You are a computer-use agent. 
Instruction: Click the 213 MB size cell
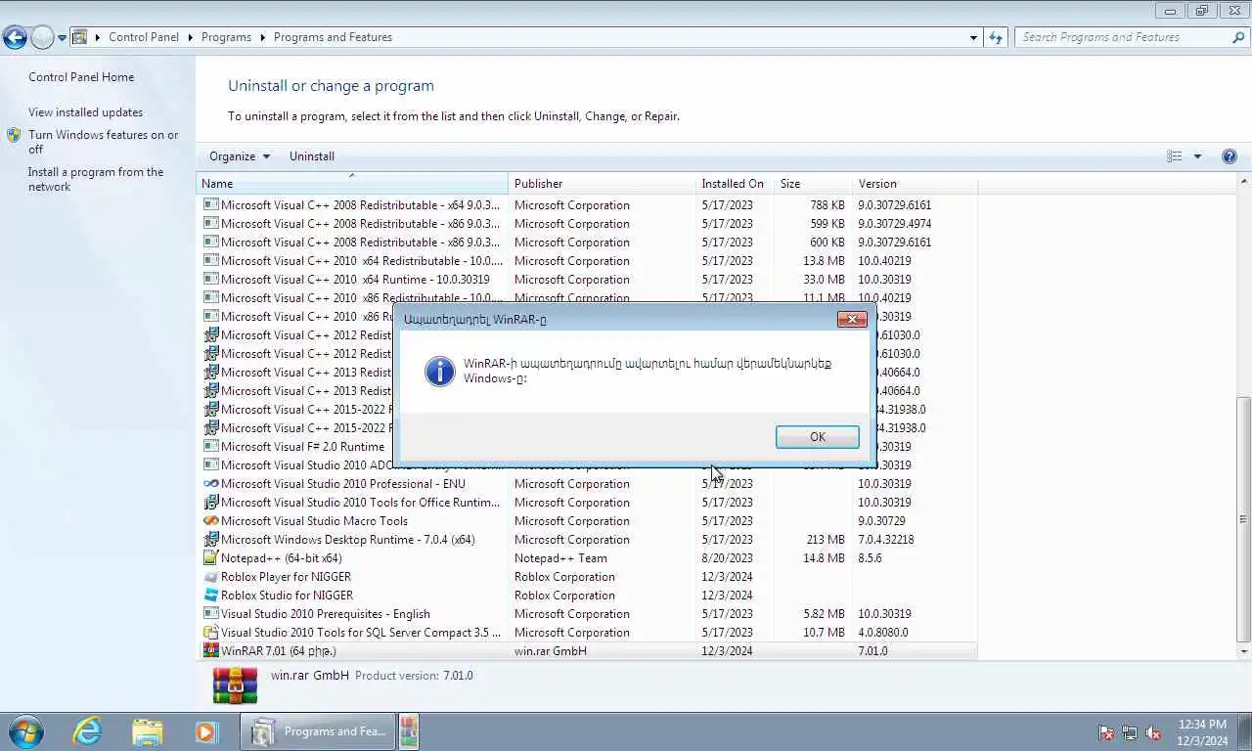tap(826, 540)
